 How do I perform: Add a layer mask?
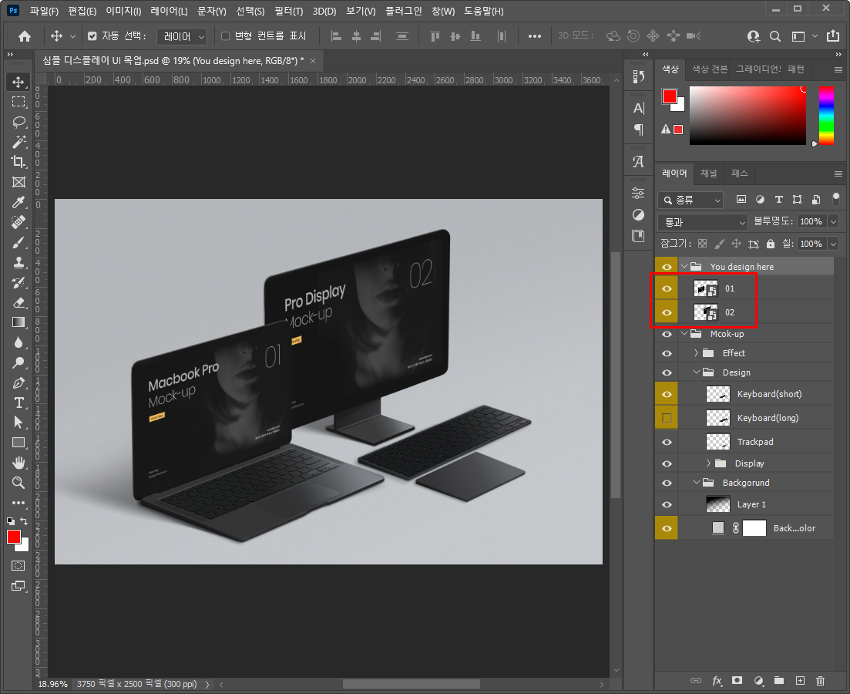pyautogui.click(x=737, y=680)
